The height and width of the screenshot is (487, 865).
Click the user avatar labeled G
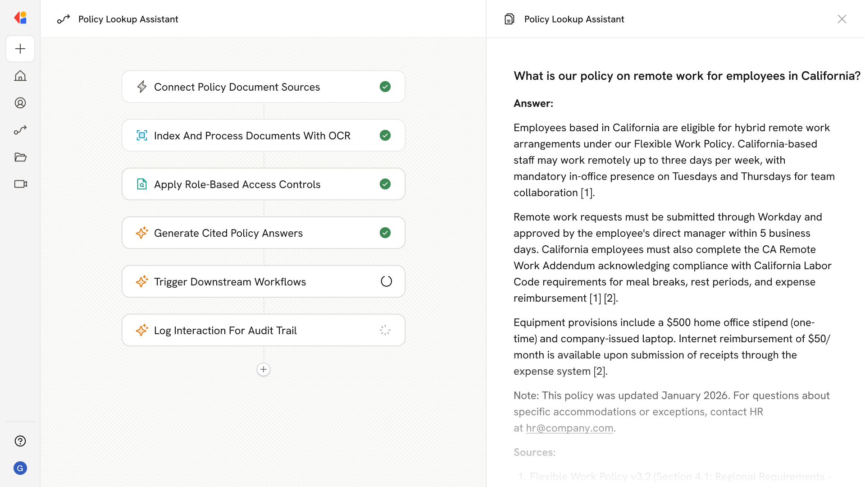click(x=20, y=468)
